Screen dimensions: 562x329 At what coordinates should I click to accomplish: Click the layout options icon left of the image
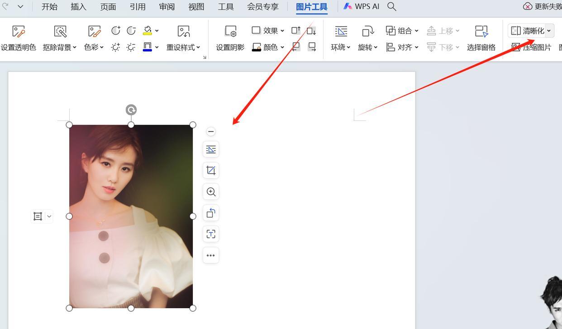(x=38, y=216)
